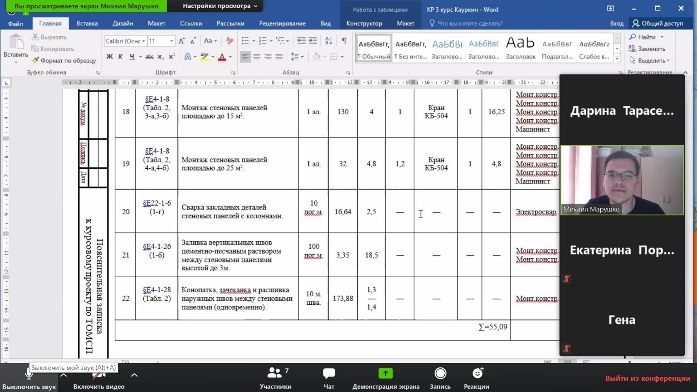This screenshot has width=697, height=392.
Task: Apply No Spacing style
Action: coord(411,49)
